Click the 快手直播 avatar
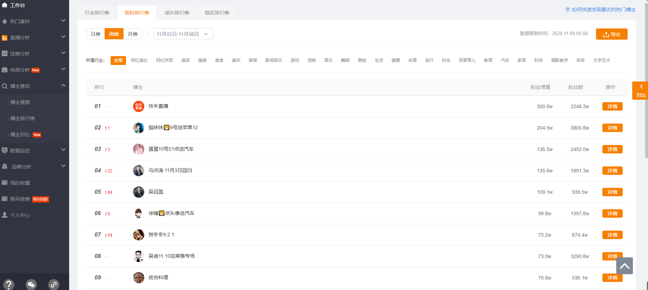The width and height of the screenshot is (648, 290). pos(139,106)
